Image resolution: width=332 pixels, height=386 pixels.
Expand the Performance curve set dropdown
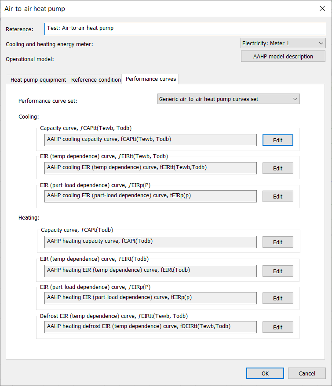(229, 99)
